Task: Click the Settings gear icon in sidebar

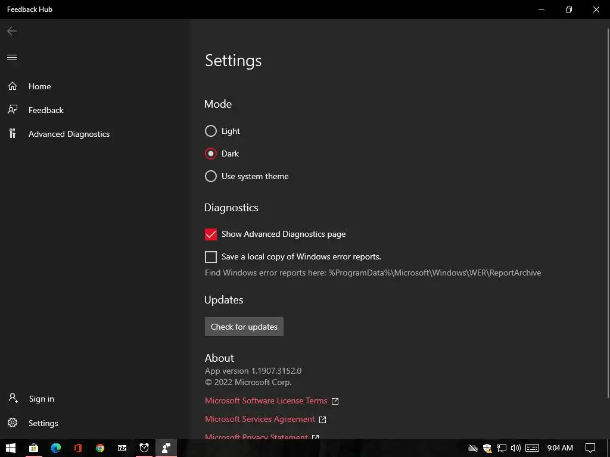Action: click(x=13, y=423)
